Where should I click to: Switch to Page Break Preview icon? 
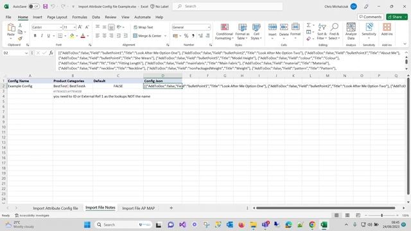click(x=358, y=216)
